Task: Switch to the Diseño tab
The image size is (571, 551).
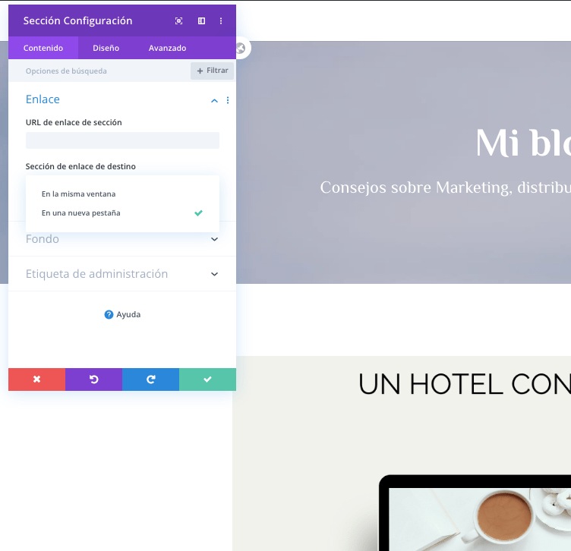Action: click(106, 48)
